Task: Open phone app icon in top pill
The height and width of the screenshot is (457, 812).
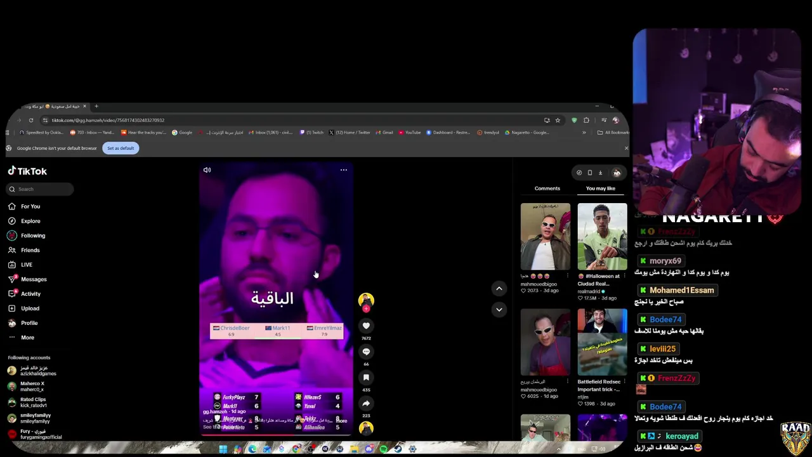Action: click(590, 173)
